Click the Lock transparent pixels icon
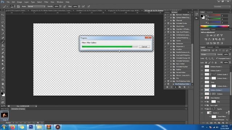 coord(206,62)
